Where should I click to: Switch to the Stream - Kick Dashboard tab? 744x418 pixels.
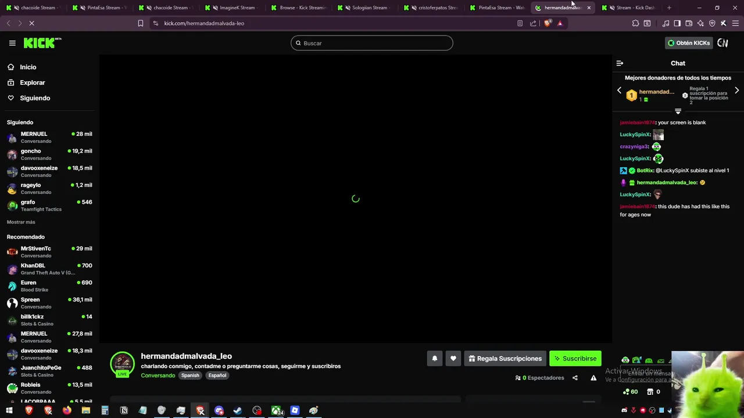[x=629, y=8]
